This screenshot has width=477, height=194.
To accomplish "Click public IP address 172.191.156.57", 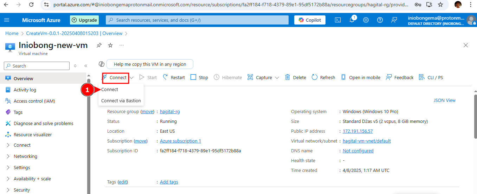I will pos(357,131).
